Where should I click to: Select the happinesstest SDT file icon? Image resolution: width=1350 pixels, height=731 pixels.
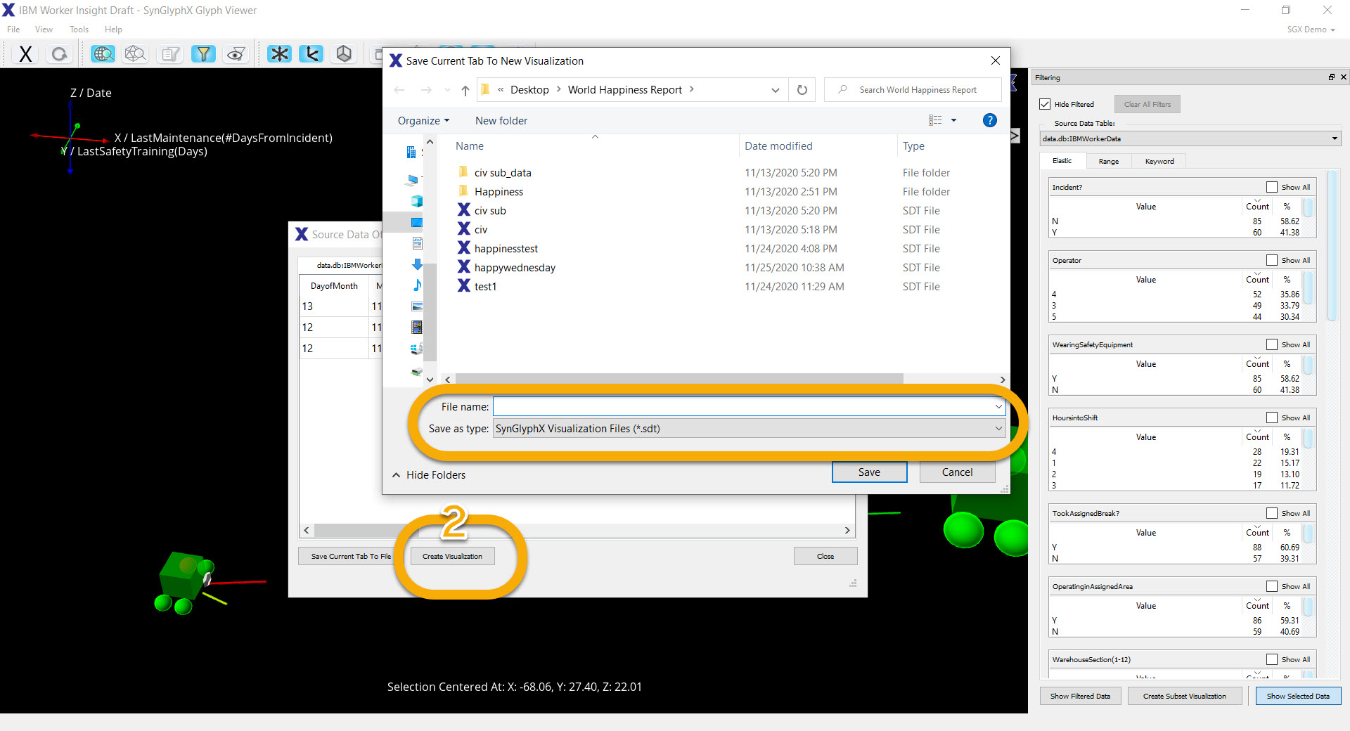pyautogui.click(x=464, y=248)
